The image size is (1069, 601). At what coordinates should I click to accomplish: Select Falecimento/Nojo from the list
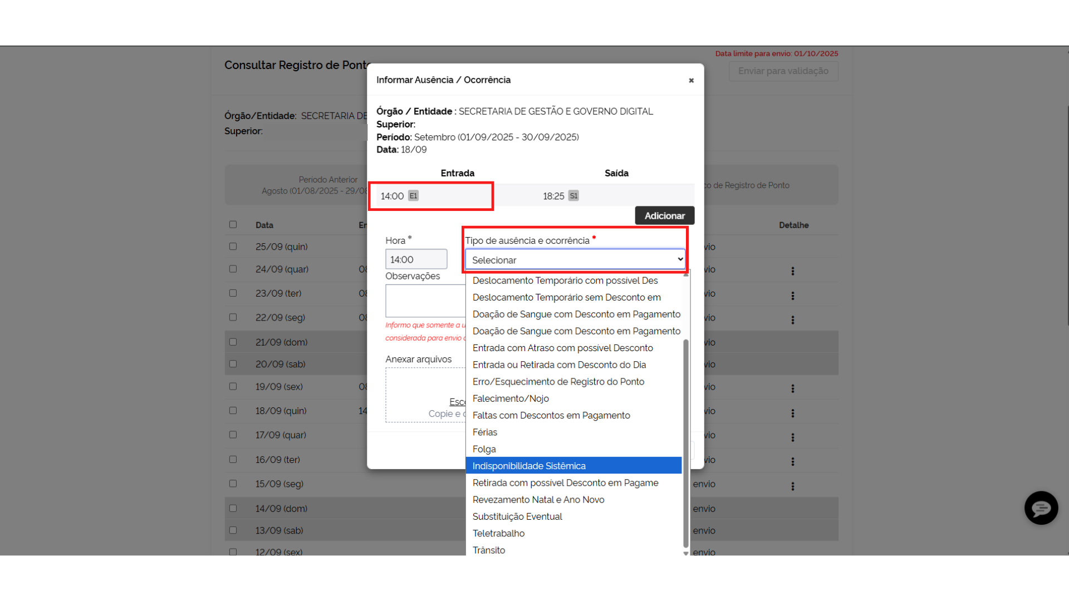click(511, 398)
